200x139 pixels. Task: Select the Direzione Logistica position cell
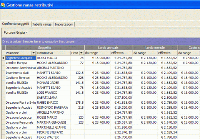pos(21,118)
